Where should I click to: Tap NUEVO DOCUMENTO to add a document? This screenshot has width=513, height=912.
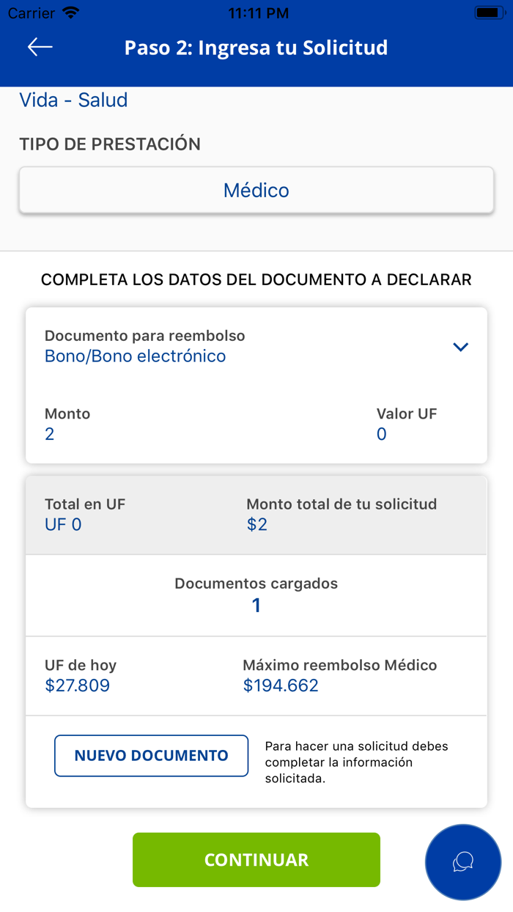pos(151,755)
